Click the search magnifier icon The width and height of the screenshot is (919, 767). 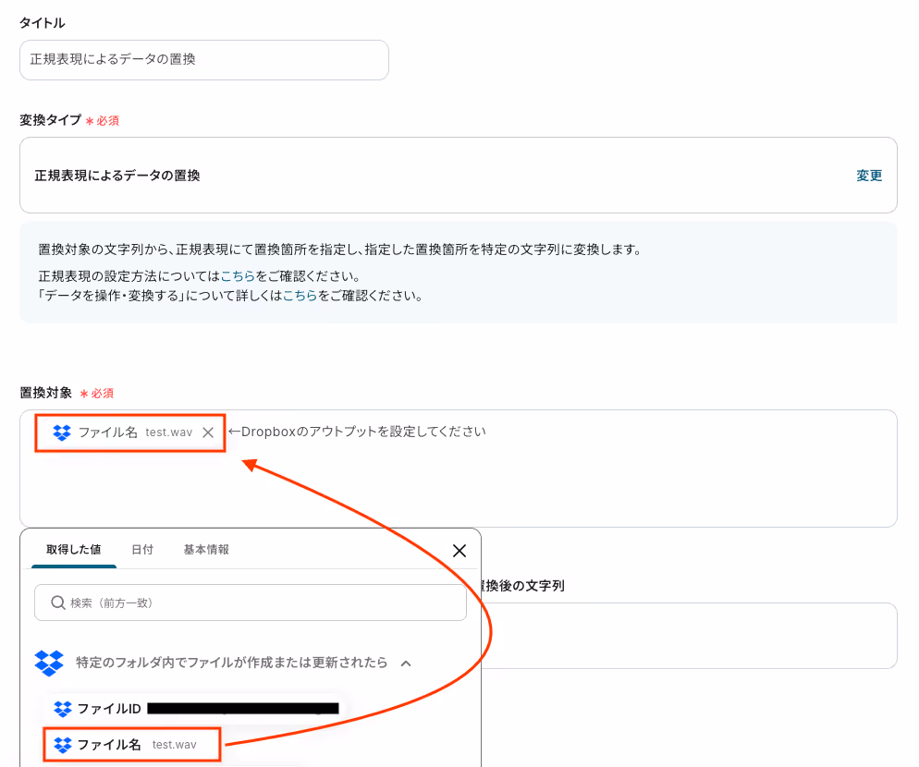click(57, 603)
